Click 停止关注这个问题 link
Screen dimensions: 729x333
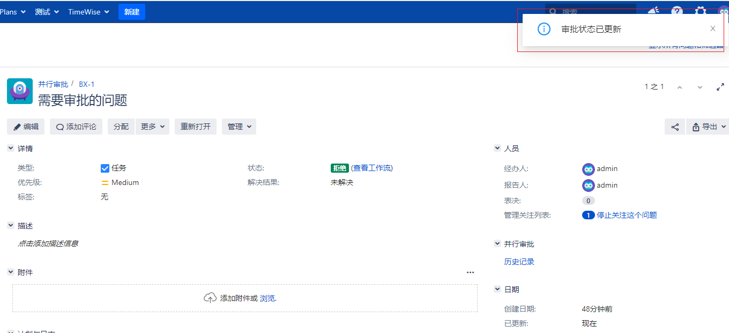click(x=627, y=216)
